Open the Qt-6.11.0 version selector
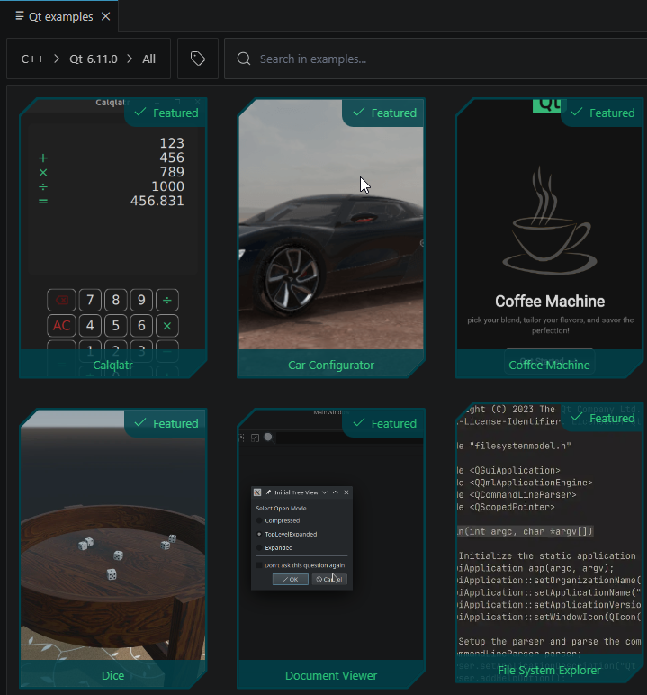This screenshot has height=695, width=647. coord(94,59)
